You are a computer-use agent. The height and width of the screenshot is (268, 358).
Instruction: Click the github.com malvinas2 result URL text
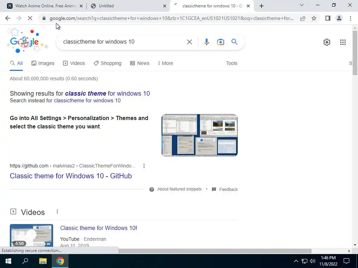click(x=73, y=166)
